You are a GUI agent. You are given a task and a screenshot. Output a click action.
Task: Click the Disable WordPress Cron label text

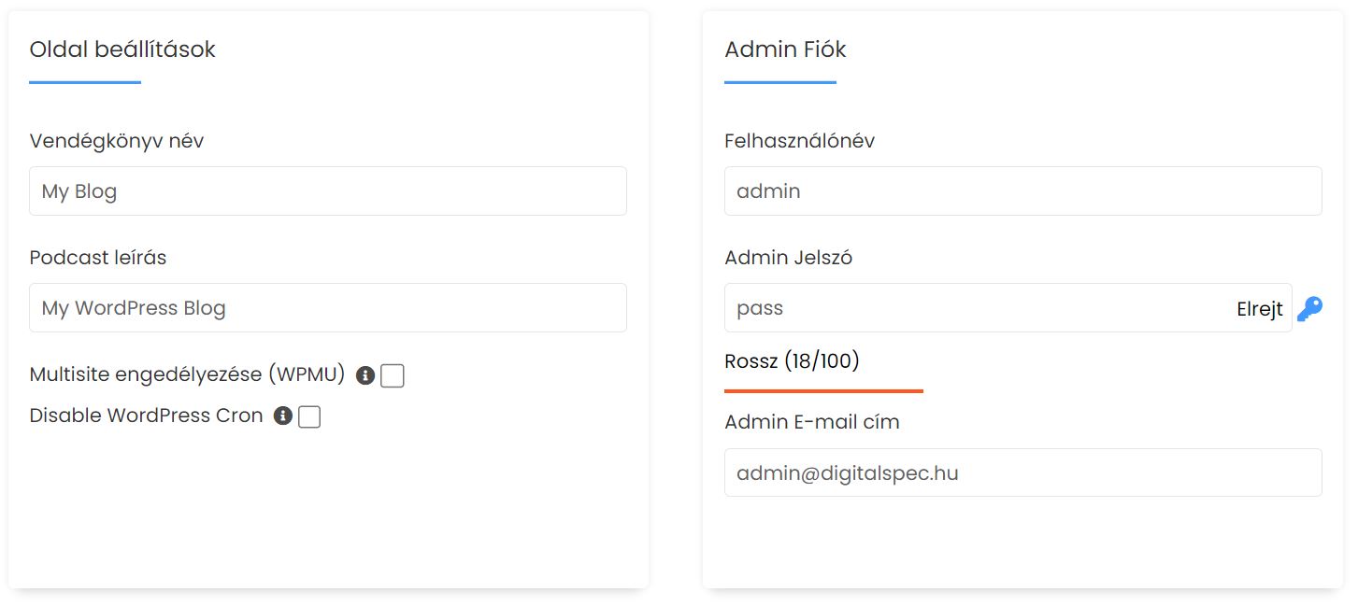click(146, 416)
